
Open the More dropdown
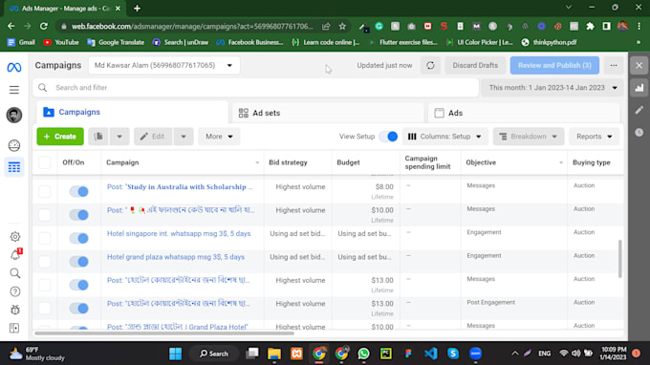pos(219,137)
